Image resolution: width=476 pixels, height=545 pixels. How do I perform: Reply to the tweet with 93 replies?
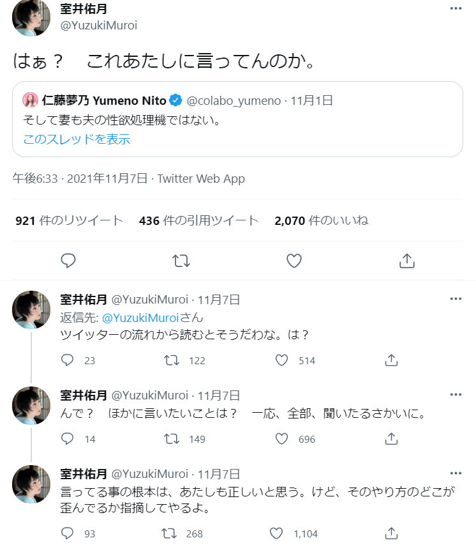pyautogui.click(x=68, y=533)
